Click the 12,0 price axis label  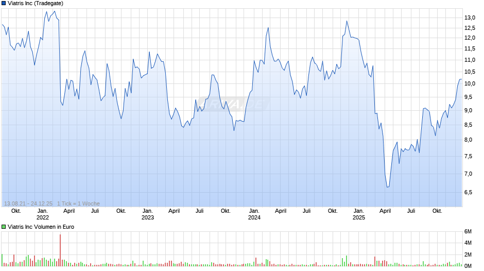[470, 38]
